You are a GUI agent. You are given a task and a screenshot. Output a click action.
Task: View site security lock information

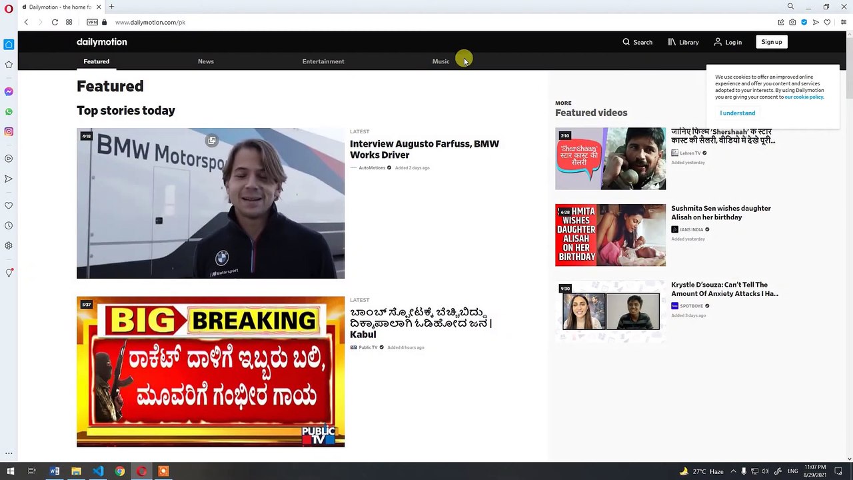tap(105, 22)
